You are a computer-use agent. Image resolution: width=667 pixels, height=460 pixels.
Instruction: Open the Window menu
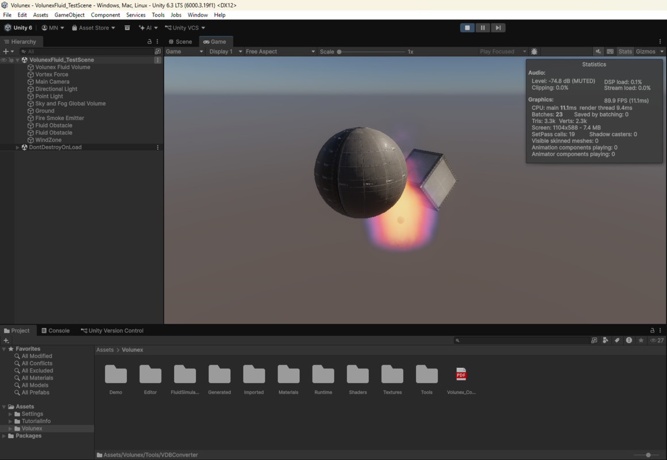pos(198,15)
